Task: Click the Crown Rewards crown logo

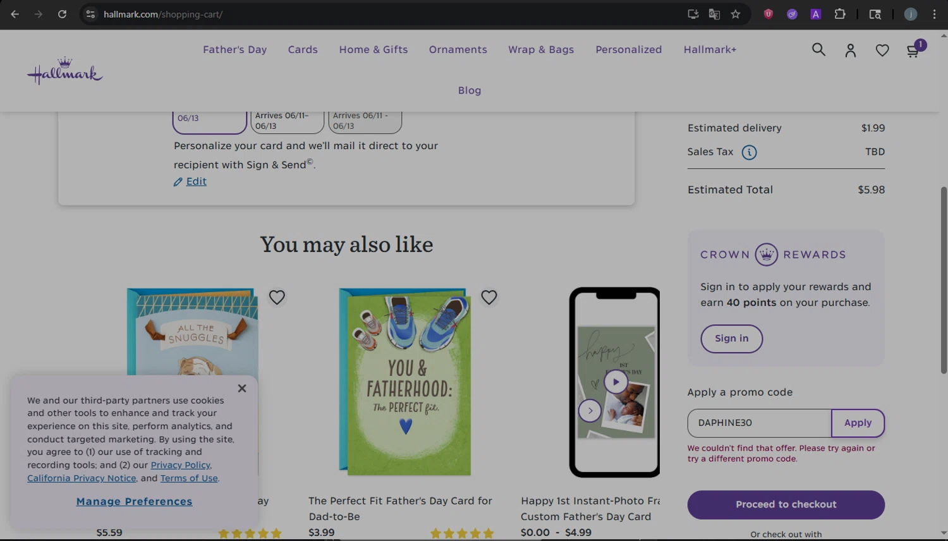Action: 767,255
